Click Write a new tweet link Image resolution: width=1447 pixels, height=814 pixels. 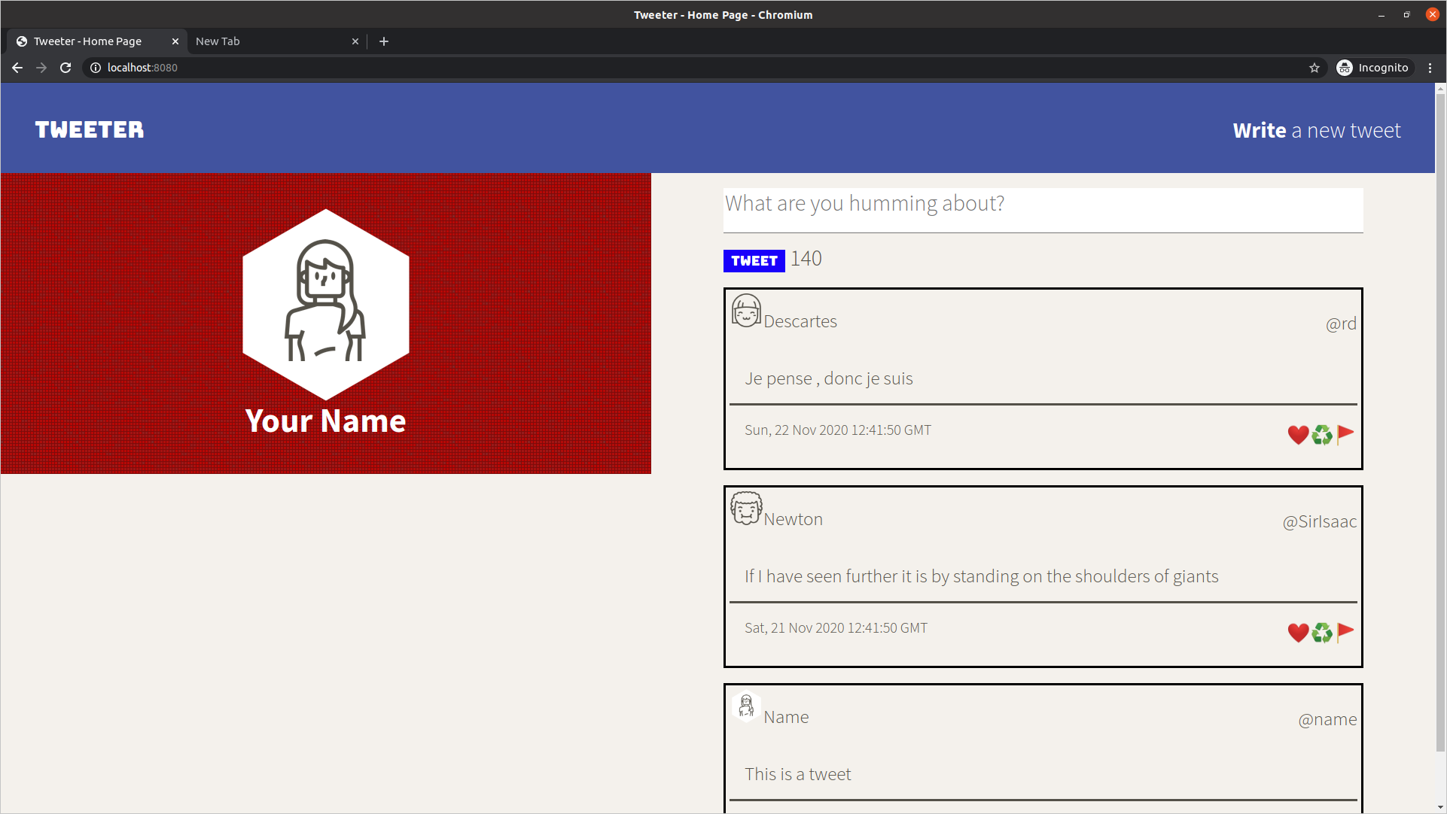pos(1316,130)
